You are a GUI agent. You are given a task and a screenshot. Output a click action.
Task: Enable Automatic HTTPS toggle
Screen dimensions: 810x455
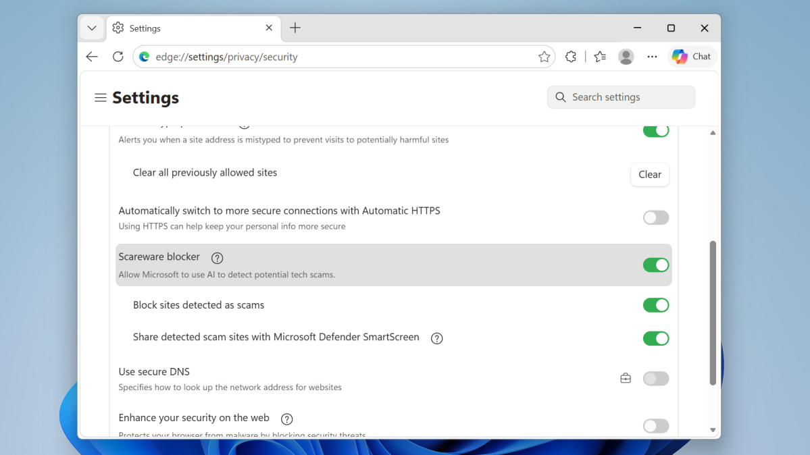[656, 217]
